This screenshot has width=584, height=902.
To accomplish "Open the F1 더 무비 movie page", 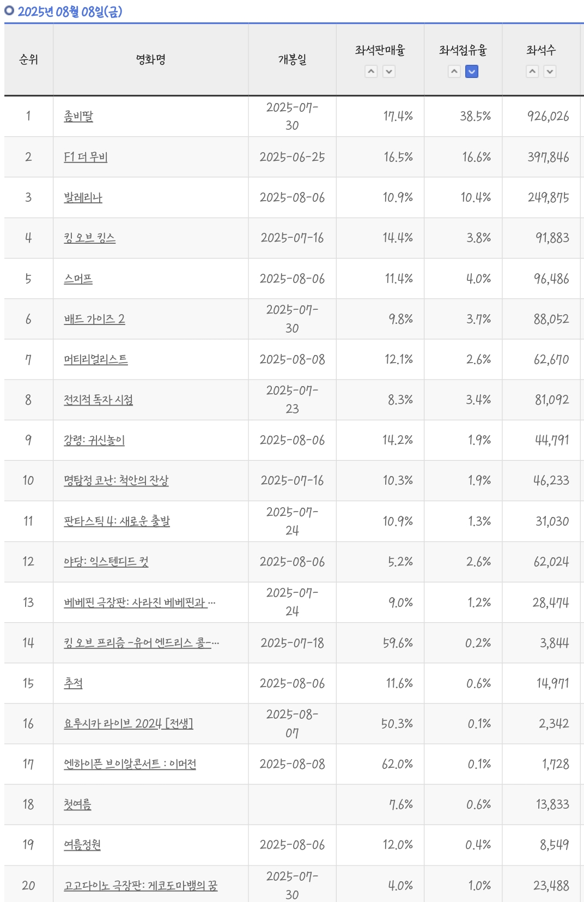I will [x=86, y=157].
